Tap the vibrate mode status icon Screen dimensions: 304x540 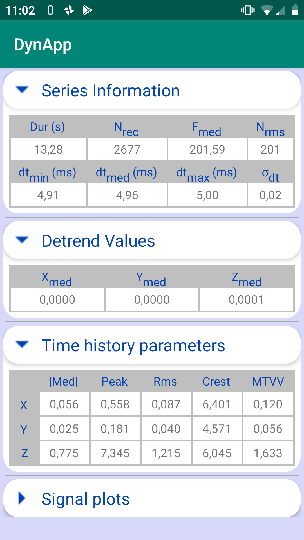coord(248,10)
